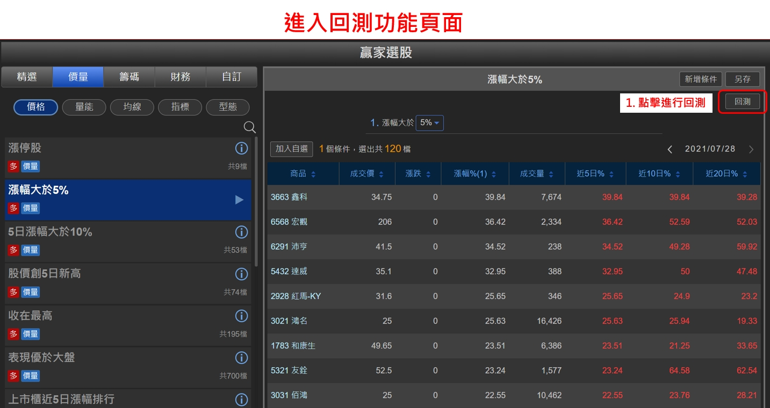Select the 價格 filter pill

click(36, 107)
